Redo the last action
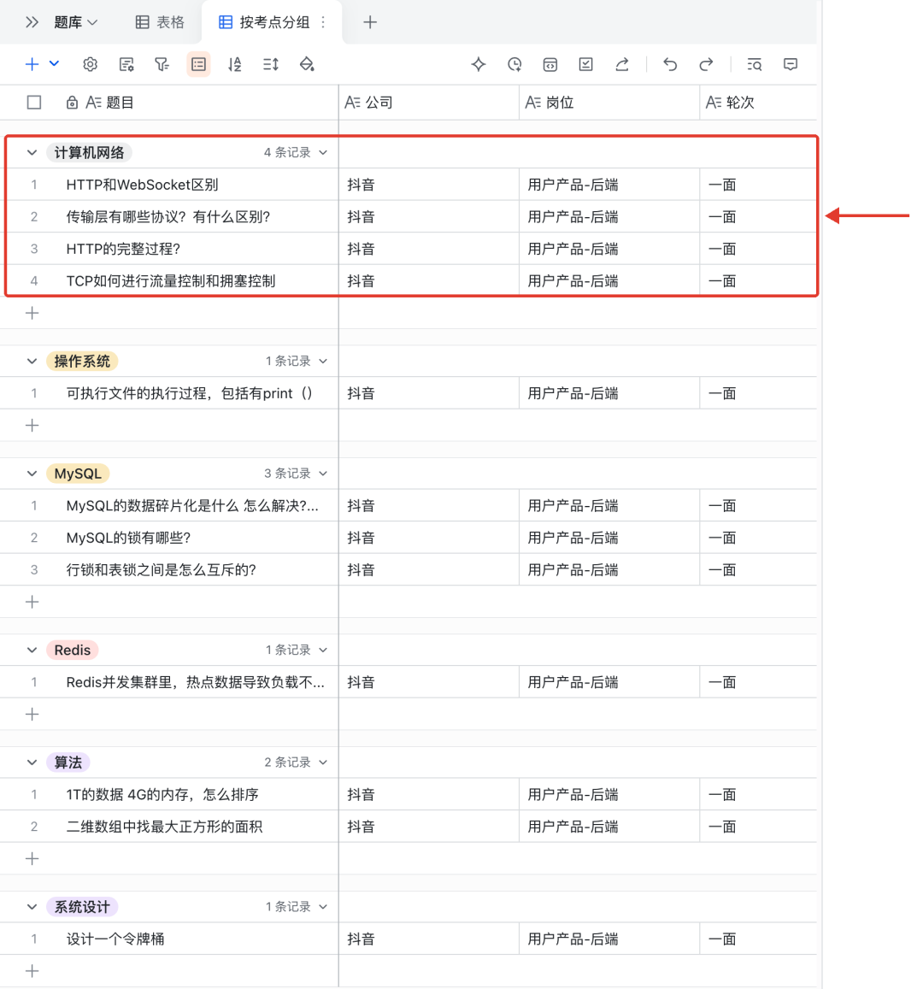This screenshot has width=923, height=989. [x=706, y=64]
